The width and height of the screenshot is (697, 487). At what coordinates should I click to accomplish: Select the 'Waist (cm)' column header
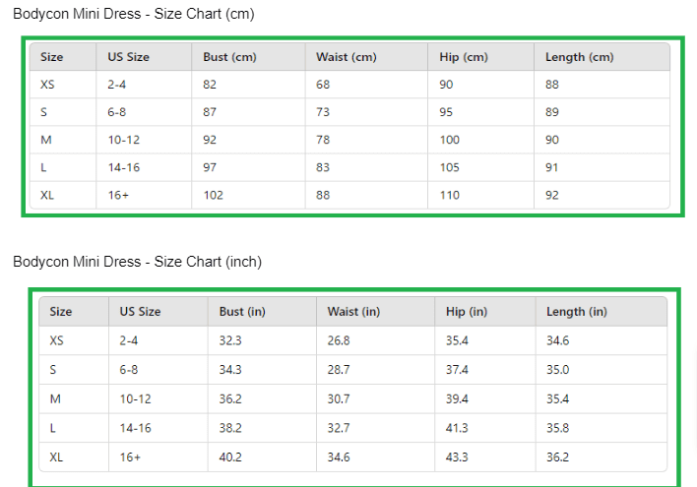click(x=347, y=57)
